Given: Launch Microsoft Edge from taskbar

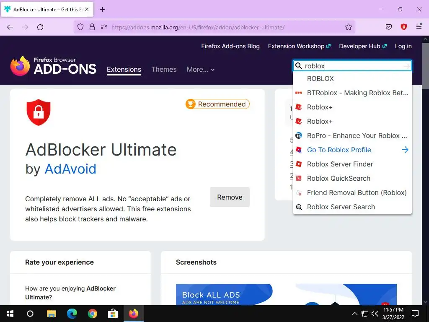Looking at the screenshot, I should pos(72,314).
